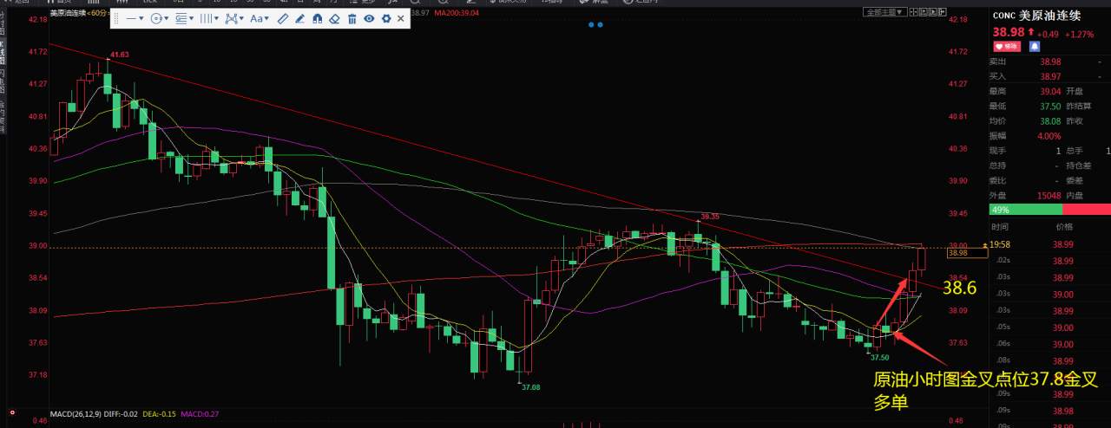
Task: Click the 昨结算 label
Action: (x=1077, y=106)
